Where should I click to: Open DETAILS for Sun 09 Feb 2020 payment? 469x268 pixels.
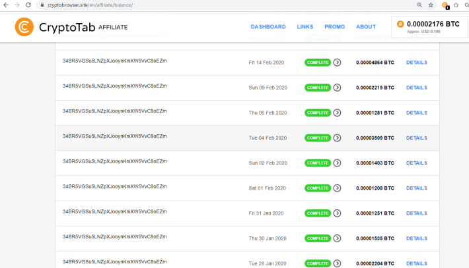(x=416, y=88)
